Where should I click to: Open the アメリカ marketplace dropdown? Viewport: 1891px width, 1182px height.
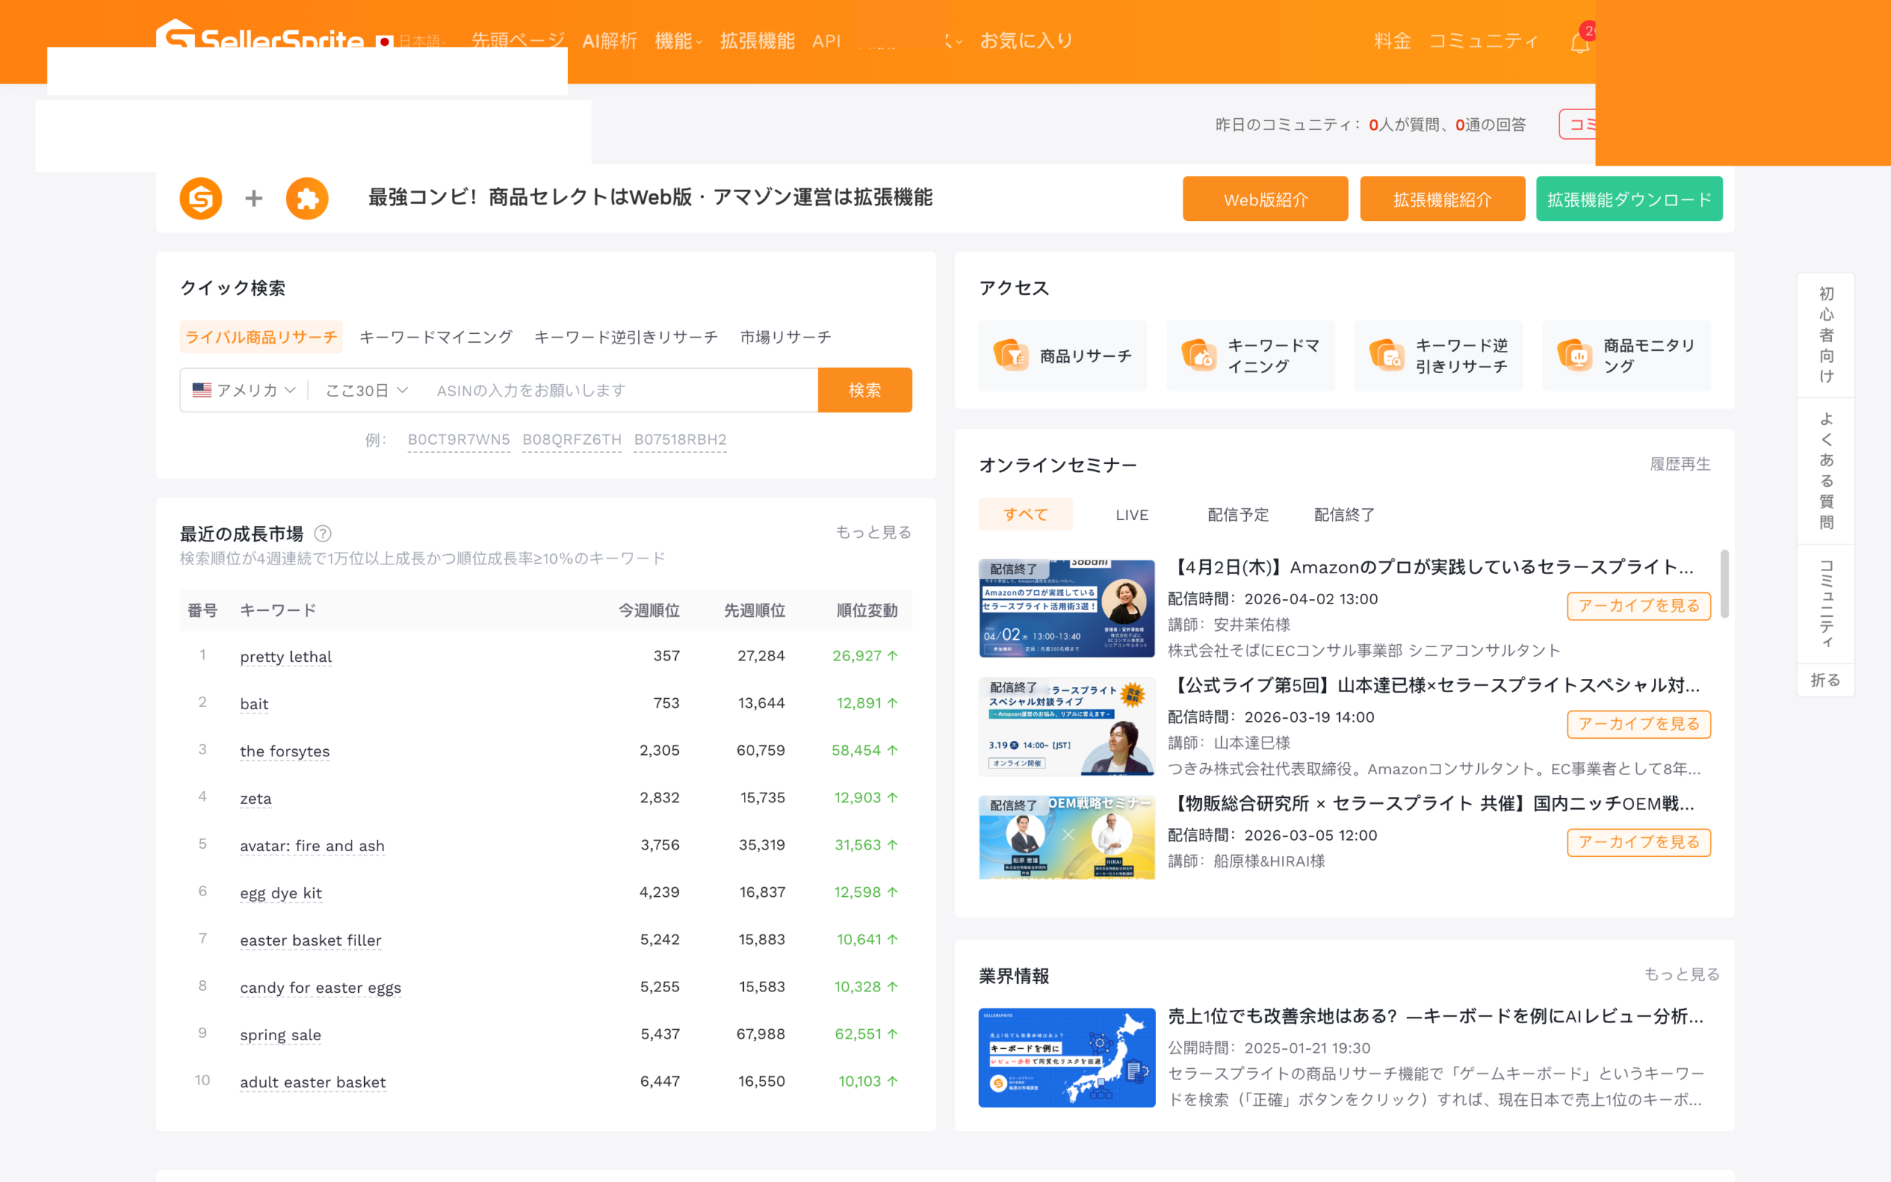coord(244,389)
